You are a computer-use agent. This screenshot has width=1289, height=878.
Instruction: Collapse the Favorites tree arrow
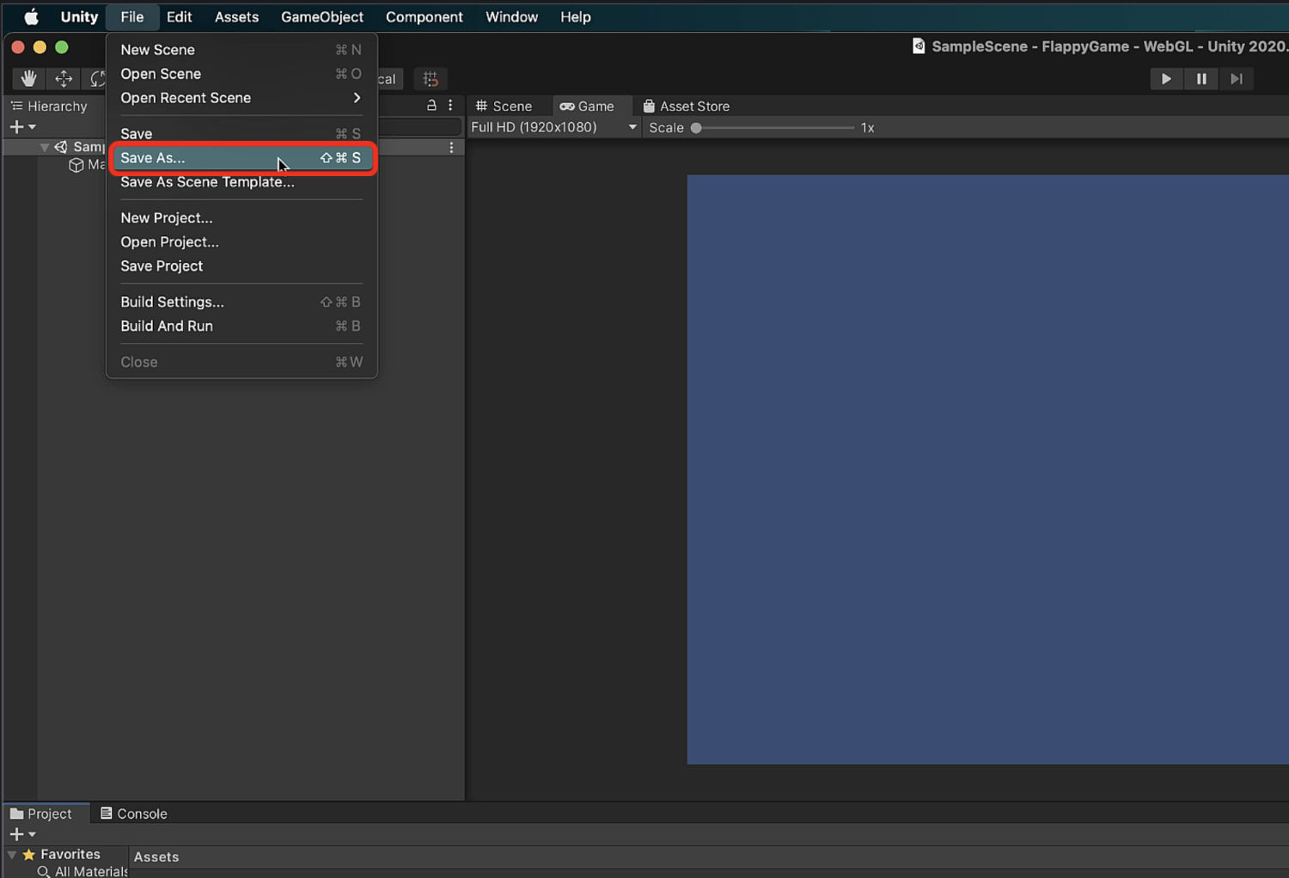(x=12, y=855)
